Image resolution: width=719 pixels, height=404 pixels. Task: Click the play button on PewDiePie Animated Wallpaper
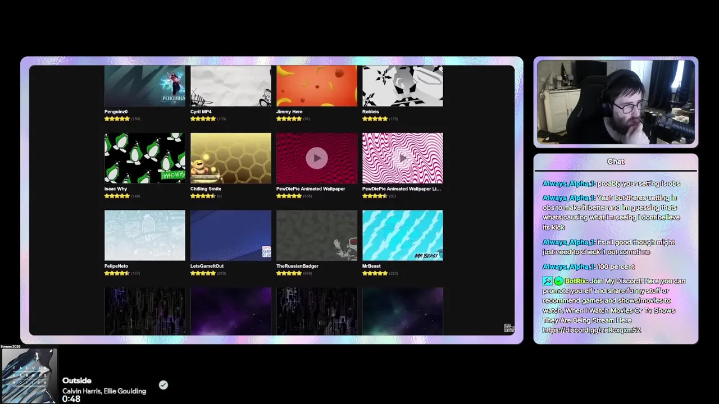coord(317,158)
